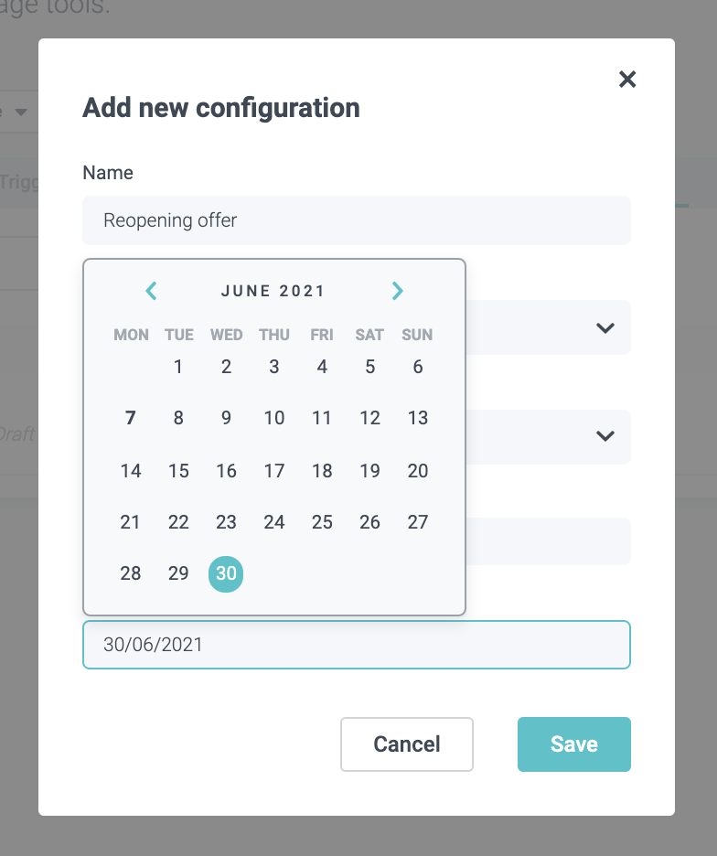
Task: Close the Add new configuration dialog
Action: pos(627,80)
